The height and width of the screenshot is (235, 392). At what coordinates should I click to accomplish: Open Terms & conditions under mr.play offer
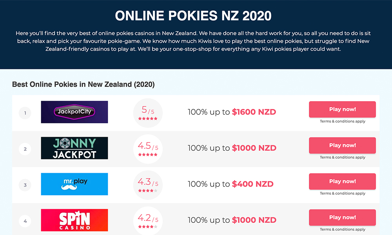click(342, 193)
